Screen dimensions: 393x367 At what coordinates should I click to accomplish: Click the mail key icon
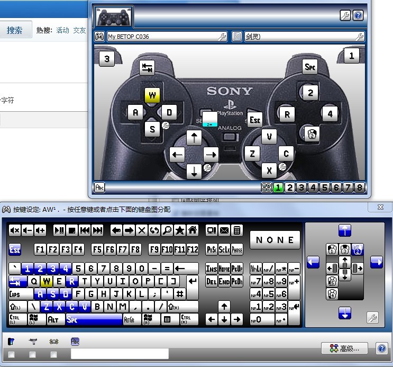pos(224,230)
